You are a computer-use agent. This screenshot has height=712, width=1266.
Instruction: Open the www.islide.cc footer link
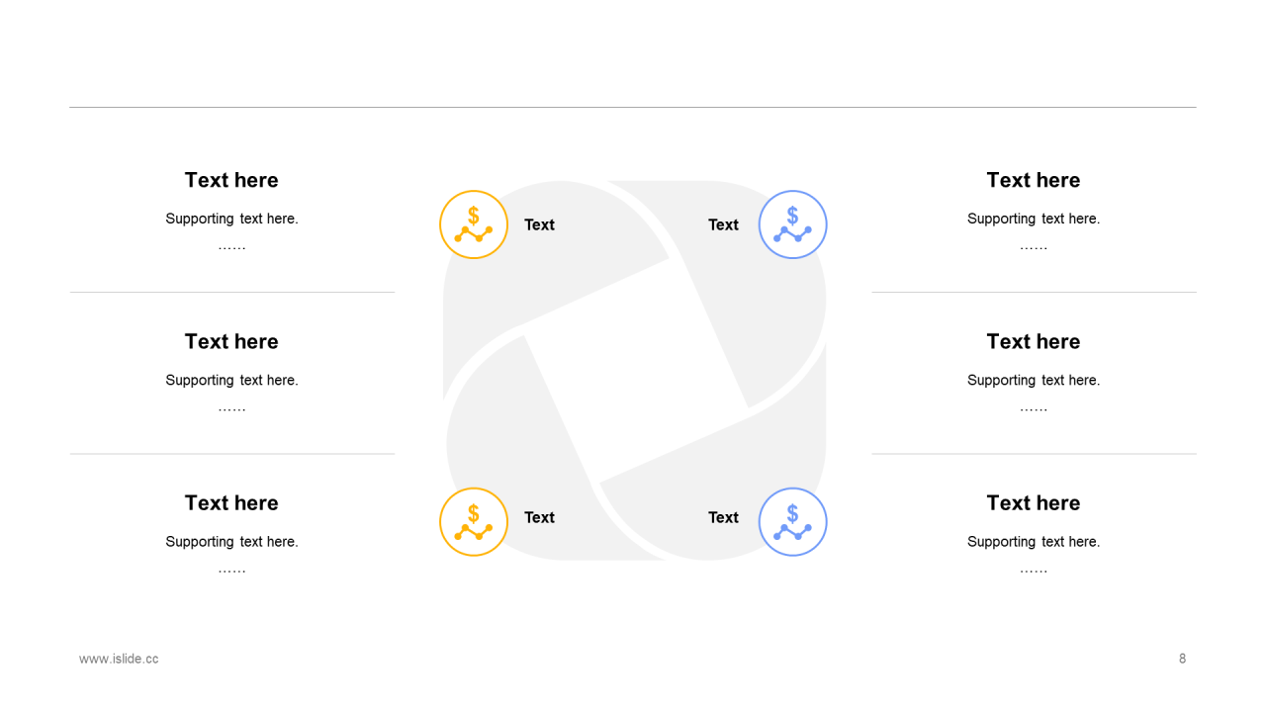(x=119, y=659)
